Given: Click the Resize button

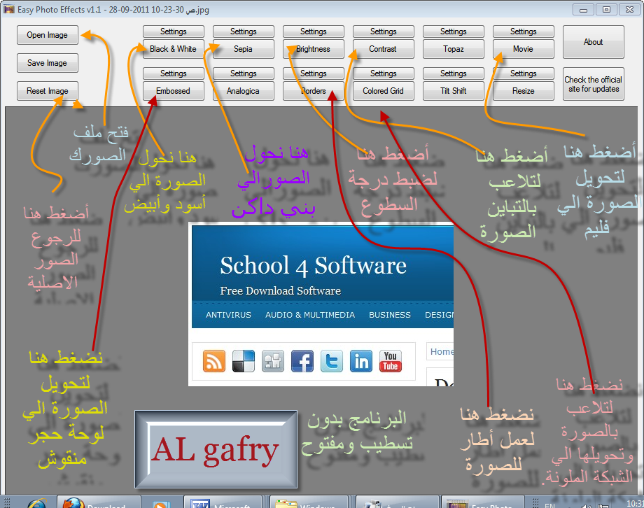Looking at the screenshot, I should [x=524, y=91].
